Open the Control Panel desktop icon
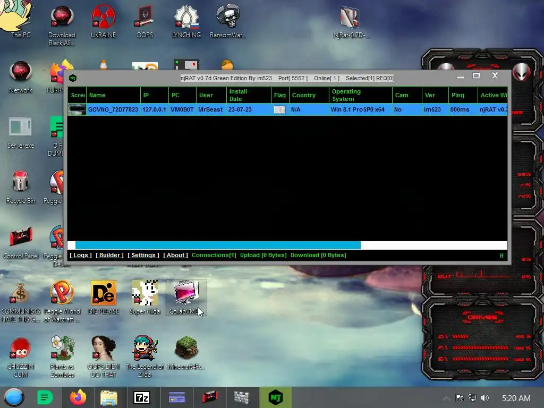Image resolution: width=544 pixels, height=408 pixels. 21,243
